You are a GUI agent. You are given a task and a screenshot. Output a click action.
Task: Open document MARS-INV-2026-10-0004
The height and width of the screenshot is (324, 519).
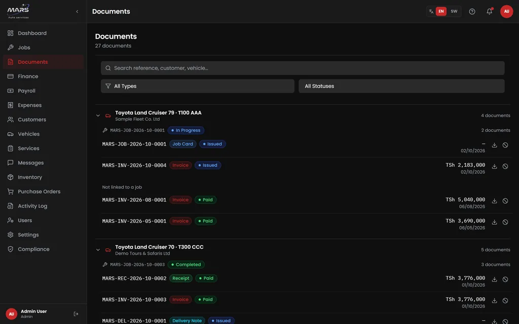tap(134, 166)
